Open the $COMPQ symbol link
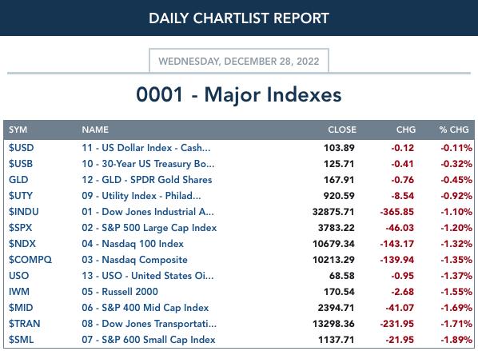Screen dimensions: 478x351 click(x=30, y=260)
